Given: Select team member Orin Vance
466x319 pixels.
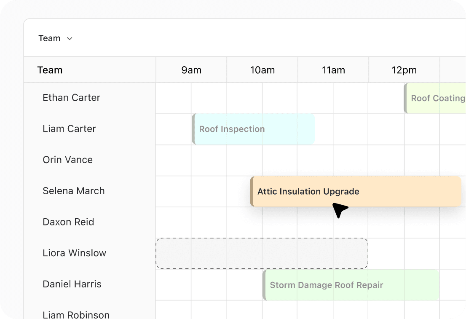Looking at the screenshot, I should point(68,160).
